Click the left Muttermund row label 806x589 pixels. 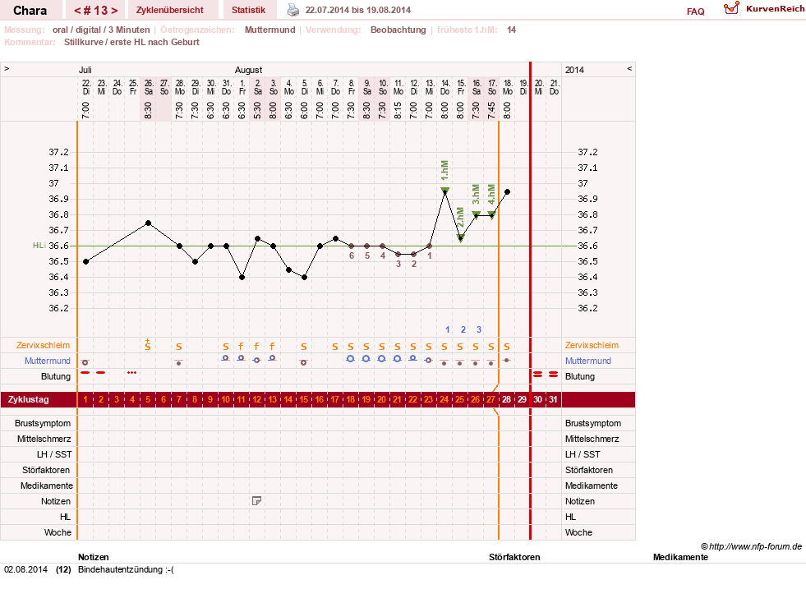pos(48,361)
